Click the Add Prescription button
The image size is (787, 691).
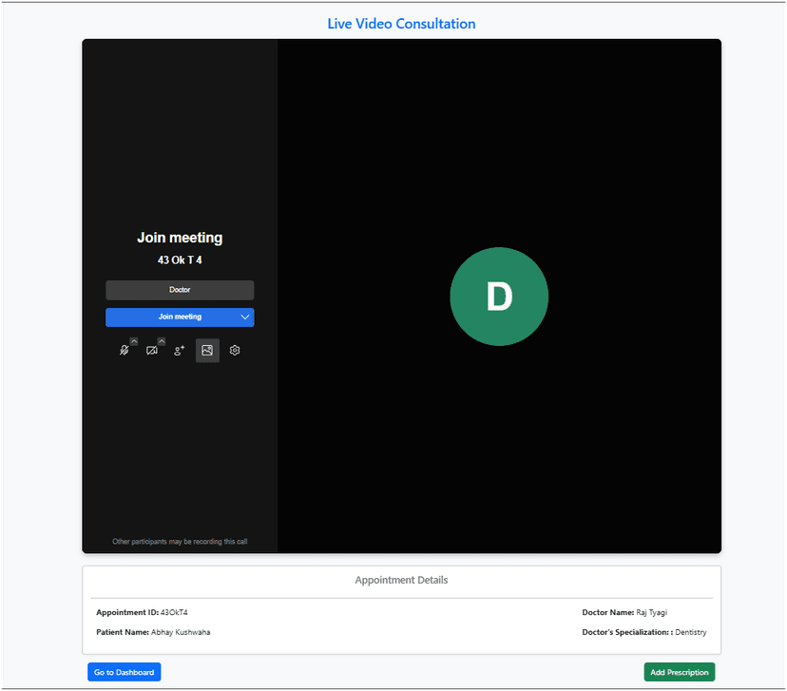click(x=679, y=672)
